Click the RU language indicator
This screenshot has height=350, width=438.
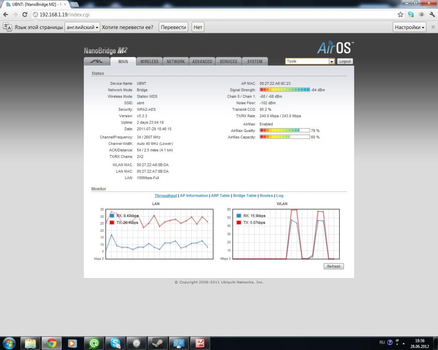tap(382, 342)
